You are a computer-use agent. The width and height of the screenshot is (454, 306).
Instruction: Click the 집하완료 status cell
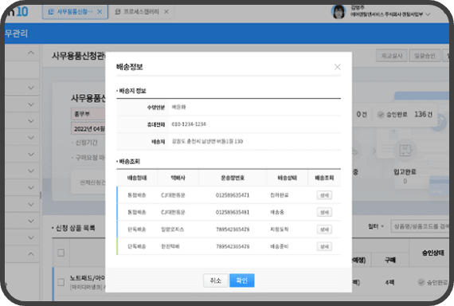(279, 195)
